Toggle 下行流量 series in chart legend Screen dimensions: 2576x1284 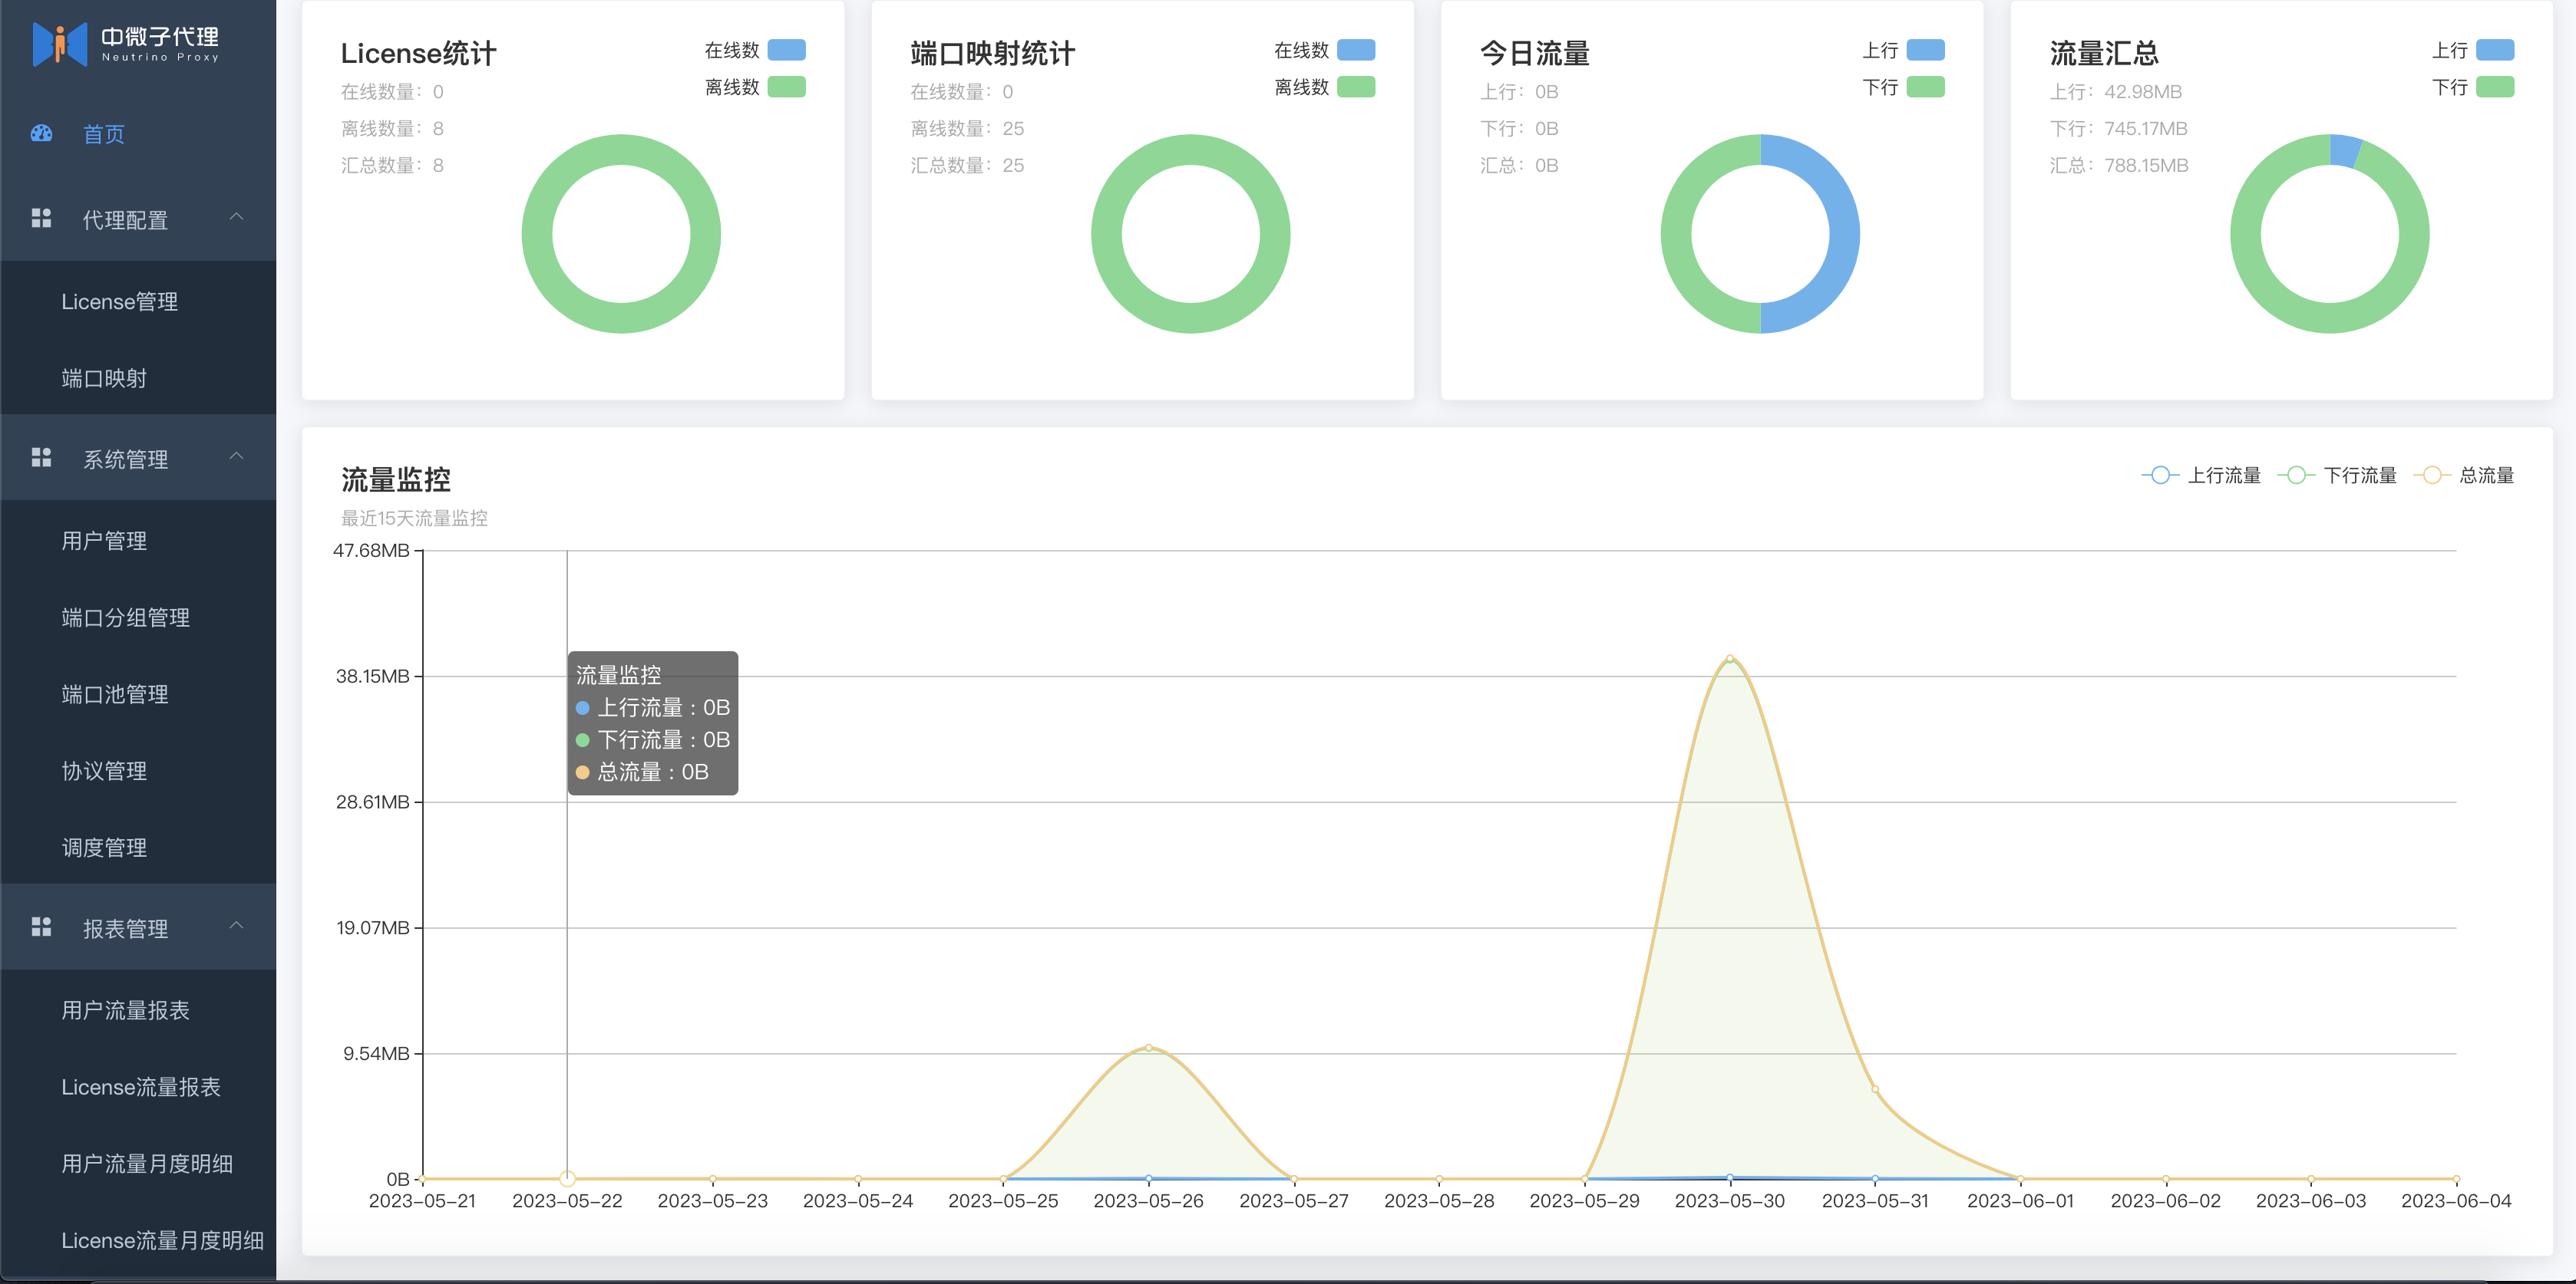point(2337,475)
